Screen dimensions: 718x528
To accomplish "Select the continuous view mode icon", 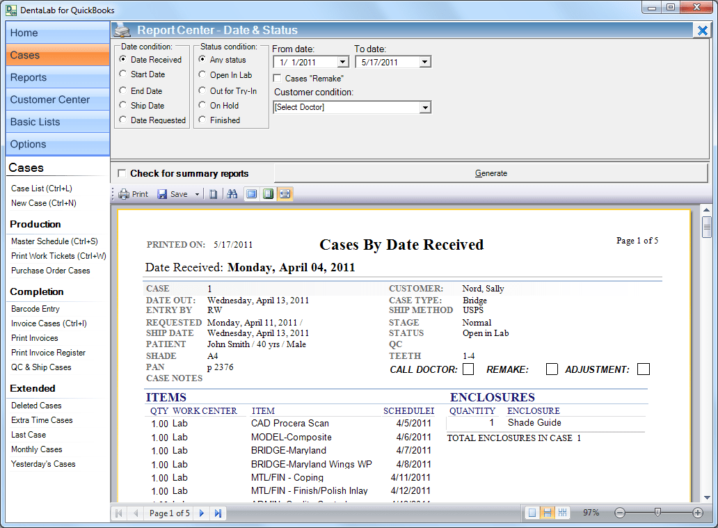I will [268, 194].
